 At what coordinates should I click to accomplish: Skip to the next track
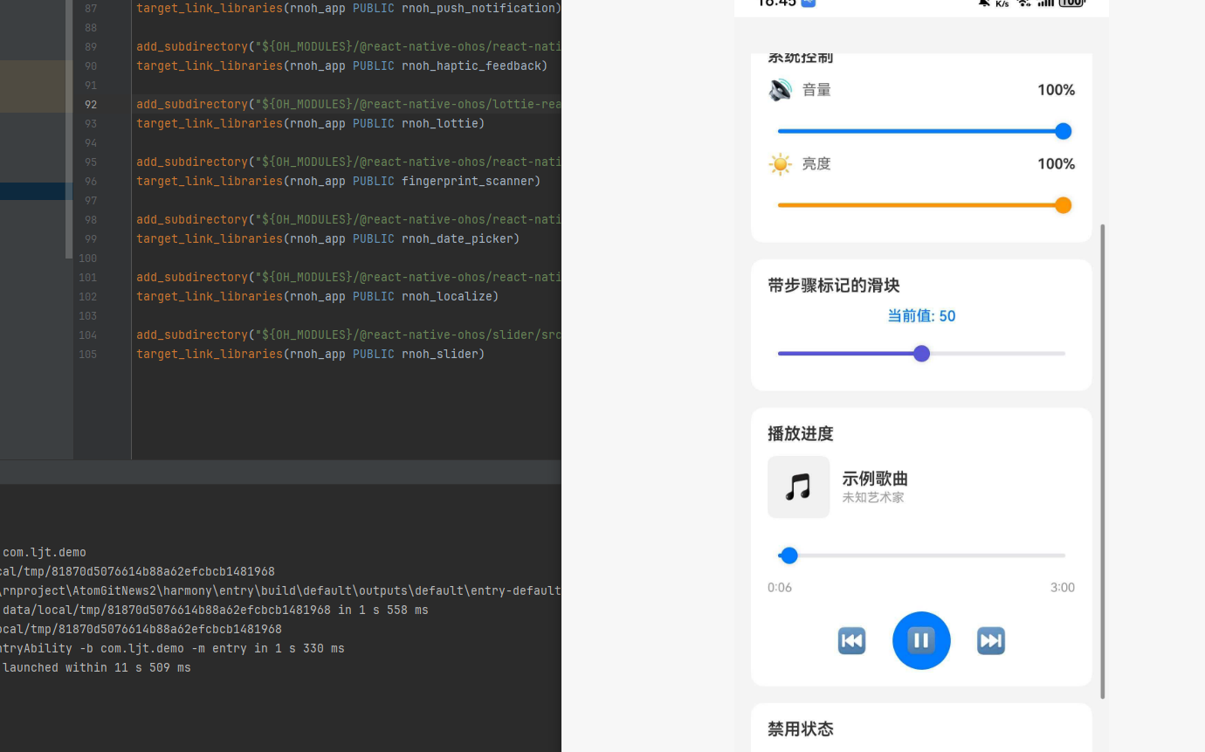(991, 640)
